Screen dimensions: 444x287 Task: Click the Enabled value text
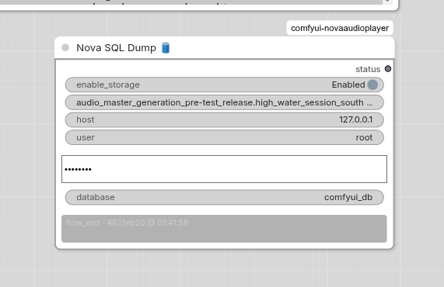click(348, 85)
